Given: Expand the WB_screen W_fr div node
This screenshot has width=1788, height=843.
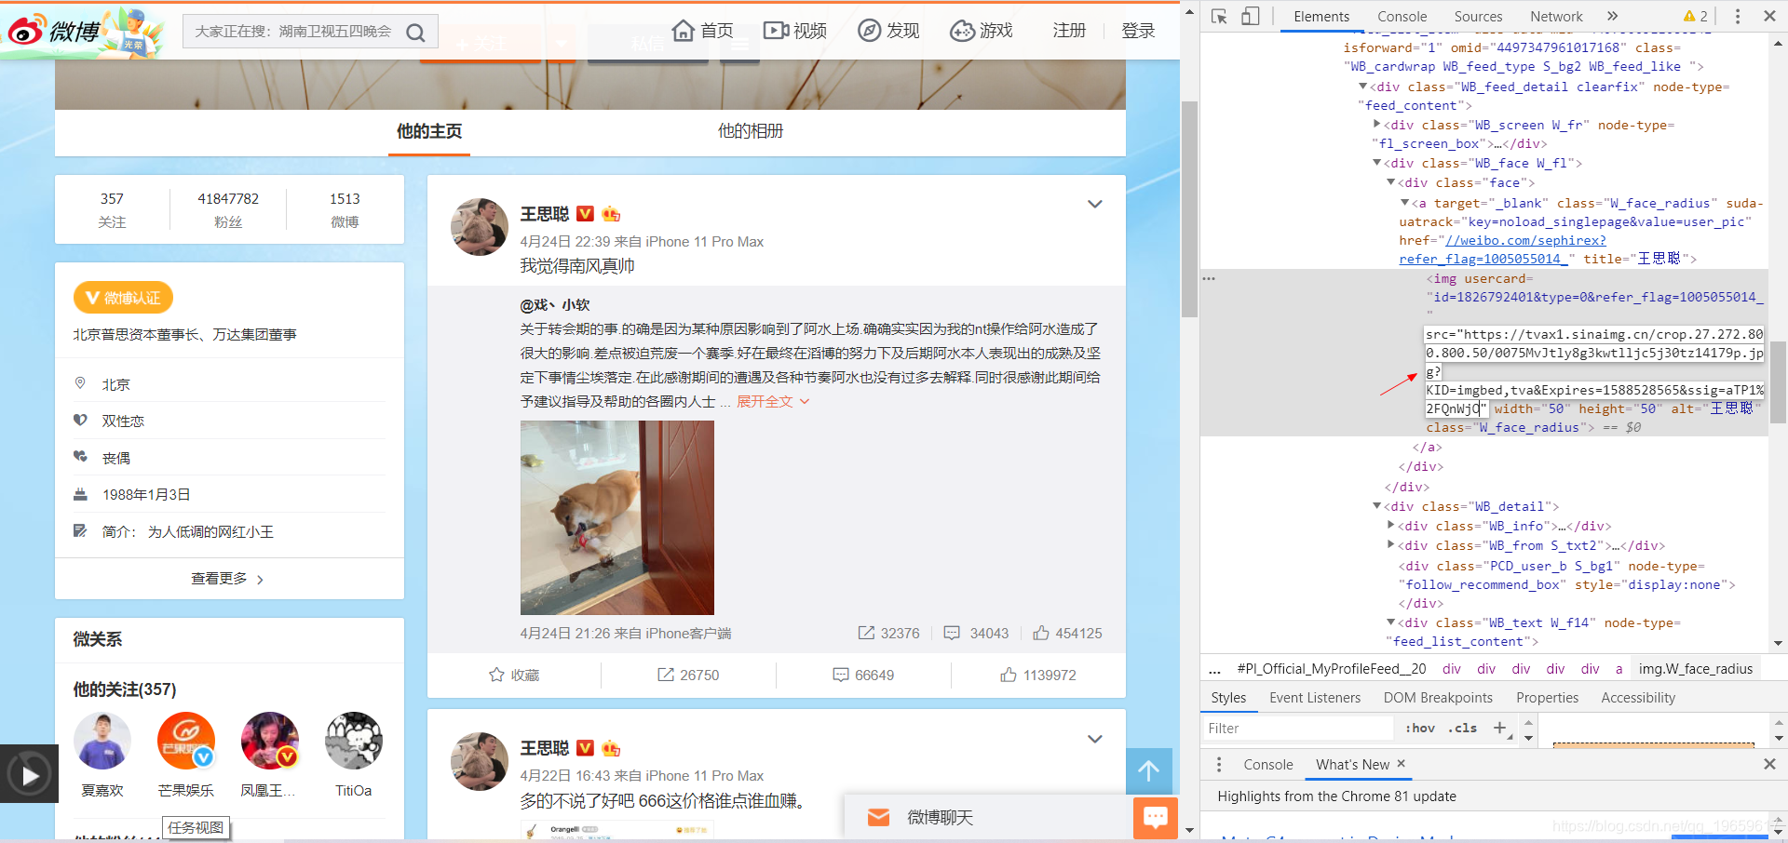Looking at the screenshot, I should point(1377,124).
